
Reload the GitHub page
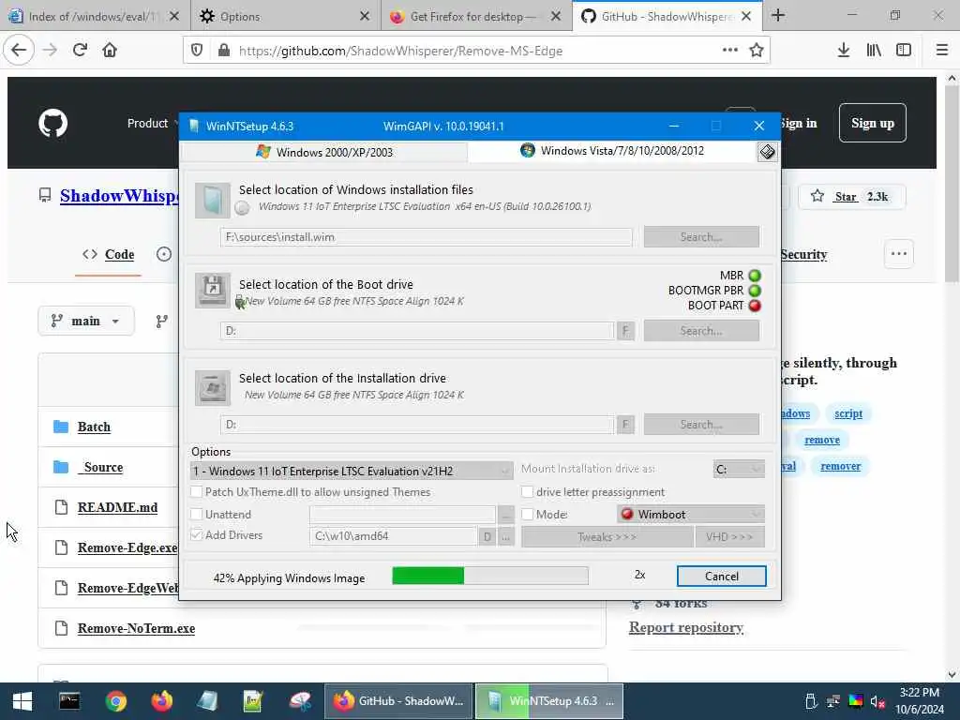click(80, 51)
